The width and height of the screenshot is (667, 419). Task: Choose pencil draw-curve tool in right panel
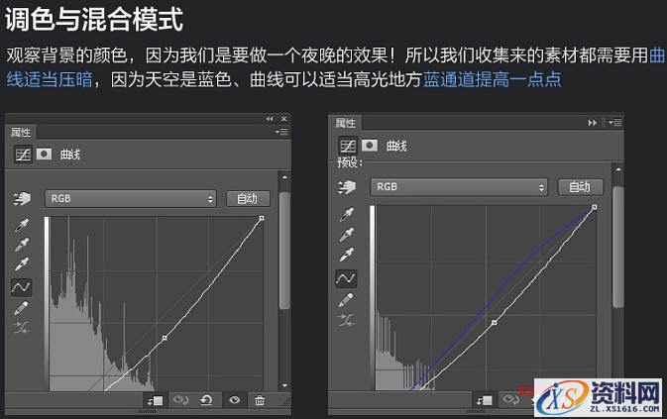tap(346, 299)
